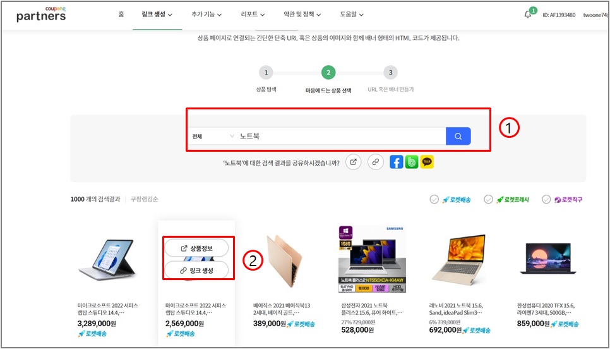The width and height of the screenshot is (610, 349).
Task: Open the 3,289,000원 Surface Laptop Studio thumbnail
Action: [x=109, y=259]
